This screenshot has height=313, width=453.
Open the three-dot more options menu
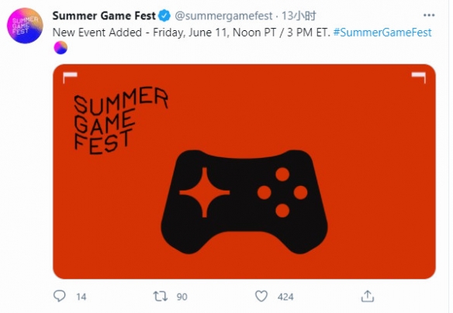pos(429,15)
